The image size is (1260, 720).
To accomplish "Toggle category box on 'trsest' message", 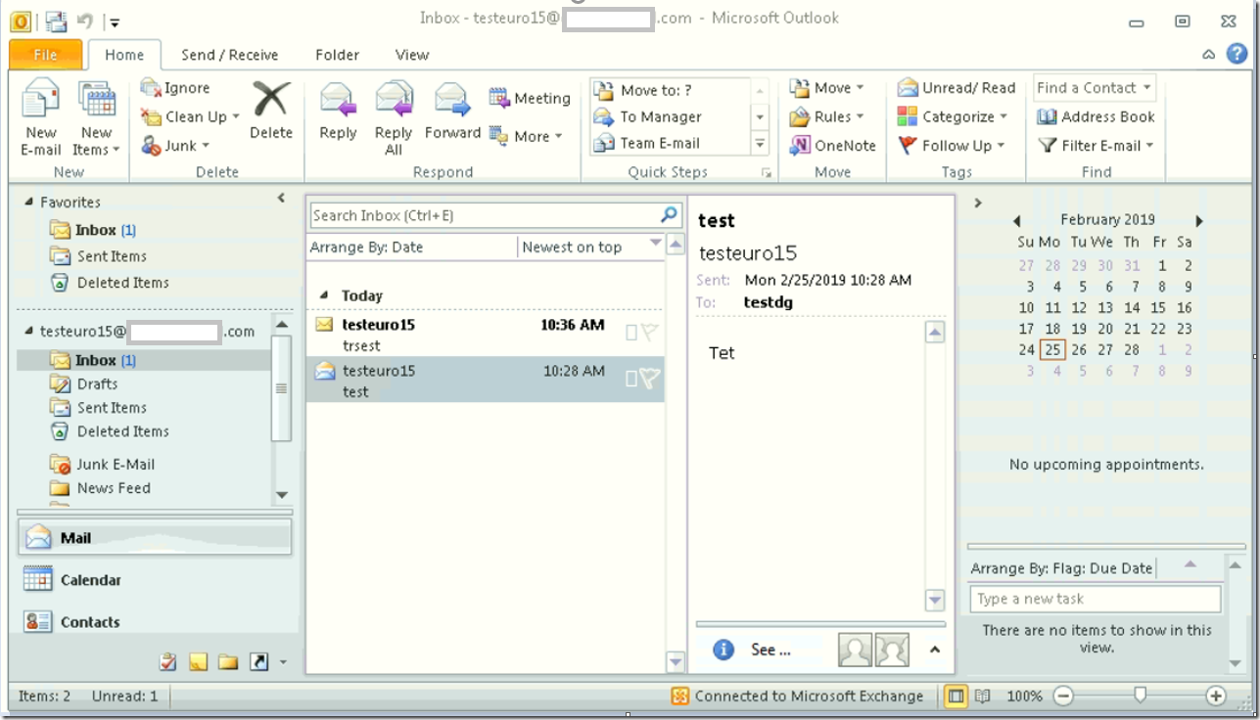I will pos(631,333).
